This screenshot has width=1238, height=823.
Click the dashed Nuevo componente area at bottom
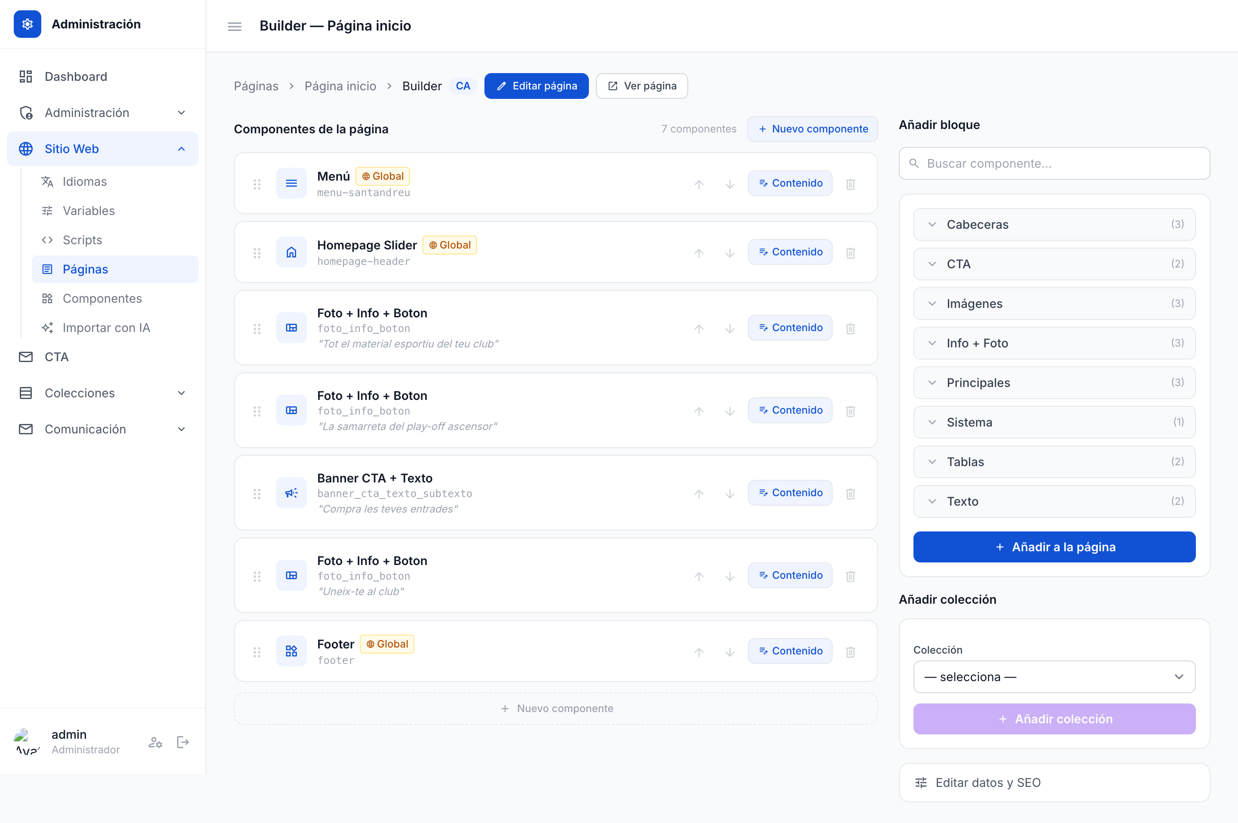tap(555, 709)
